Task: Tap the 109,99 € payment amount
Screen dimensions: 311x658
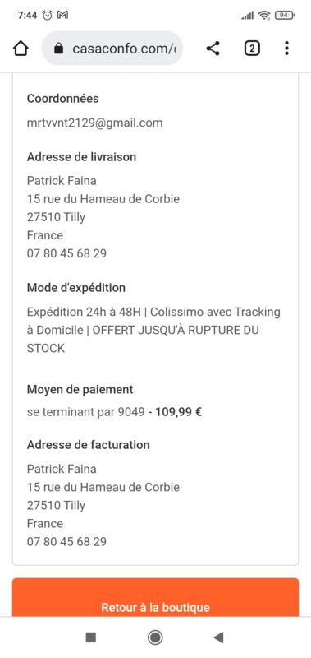Action: click(x=179, y=412)
